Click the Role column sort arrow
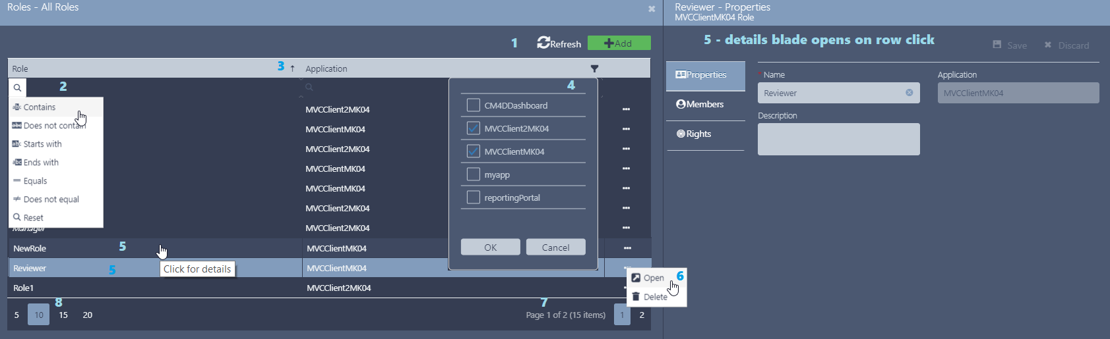1110x339 pixels. tap(292, 68)
